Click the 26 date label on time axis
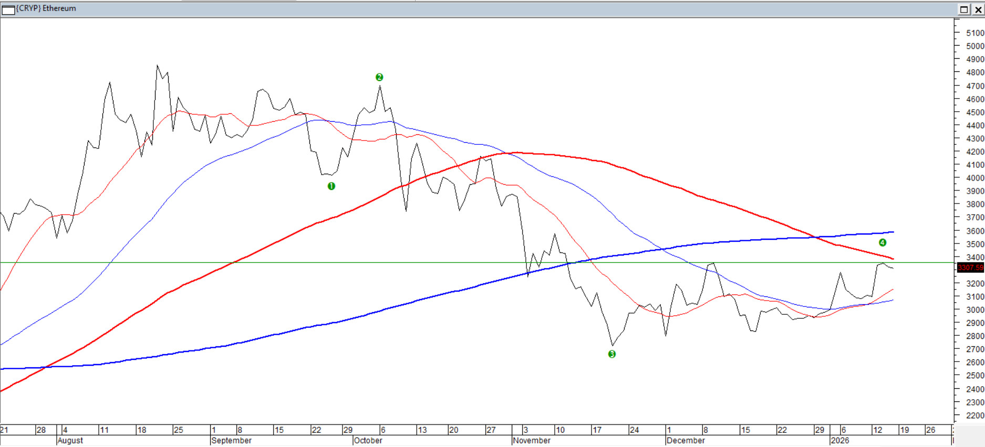985x447 pixels. coord(931,430)
